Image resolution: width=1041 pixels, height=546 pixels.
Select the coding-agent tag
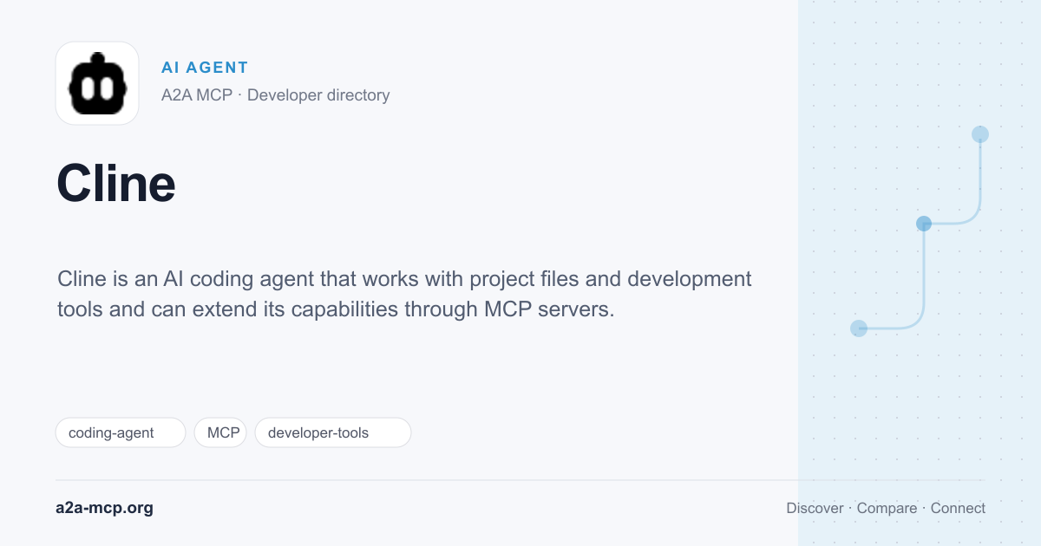121,432
